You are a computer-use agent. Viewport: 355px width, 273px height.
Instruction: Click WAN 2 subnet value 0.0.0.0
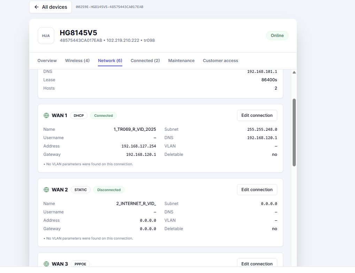click(x=269, y=204)
